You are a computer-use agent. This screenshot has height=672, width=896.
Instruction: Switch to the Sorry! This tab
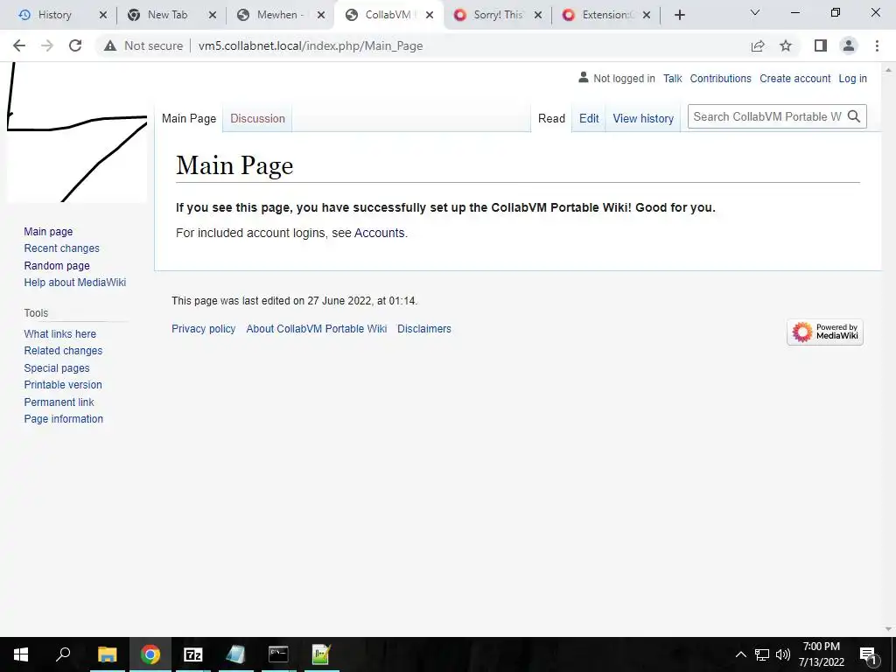coord(497,15)
